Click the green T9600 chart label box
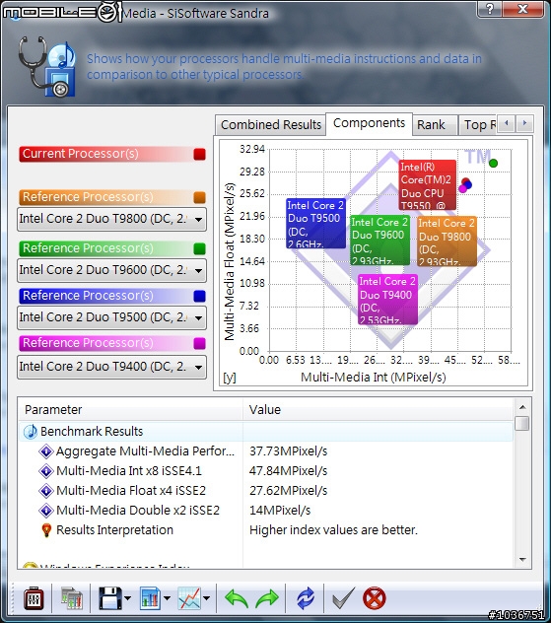The height and width of the screenshot is (623, 551). (380, 241)
